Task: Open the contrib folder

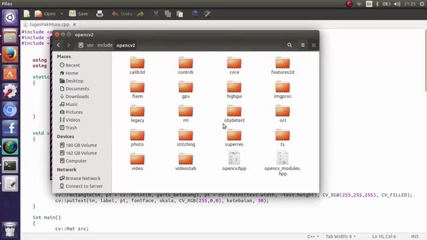Action: coord(185,65)
